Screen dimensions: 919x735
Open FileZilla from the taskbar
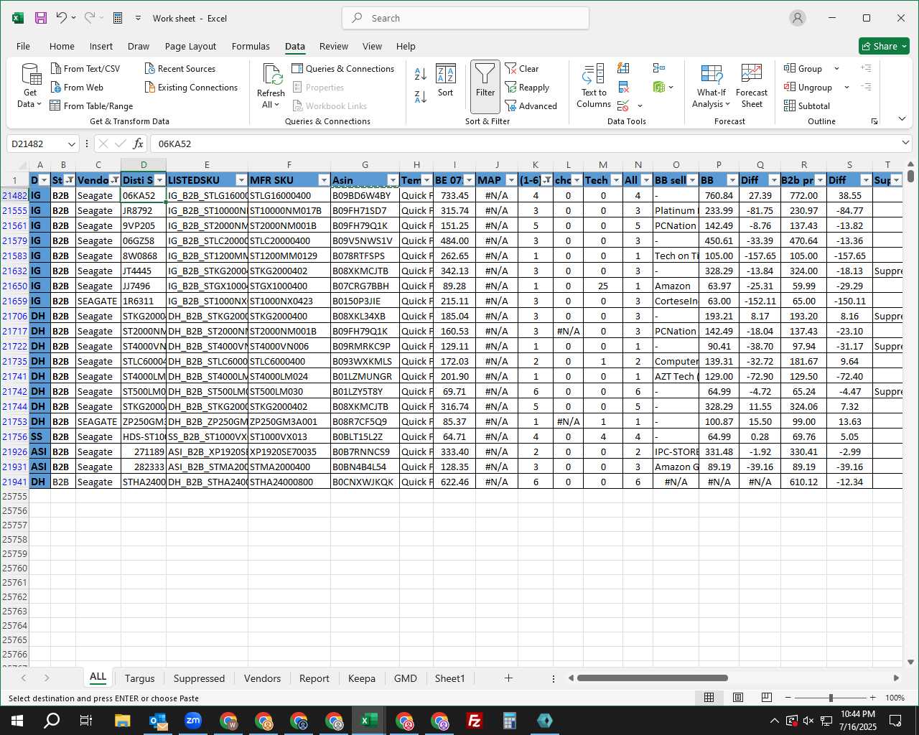pyautogui.click(x=474, y=721)
